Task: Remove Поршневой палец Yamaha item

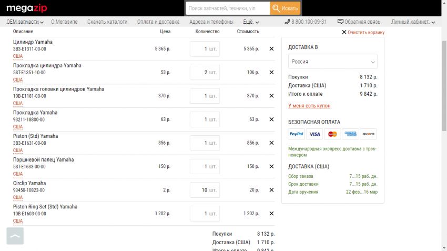Action: (x=271, y=167)
